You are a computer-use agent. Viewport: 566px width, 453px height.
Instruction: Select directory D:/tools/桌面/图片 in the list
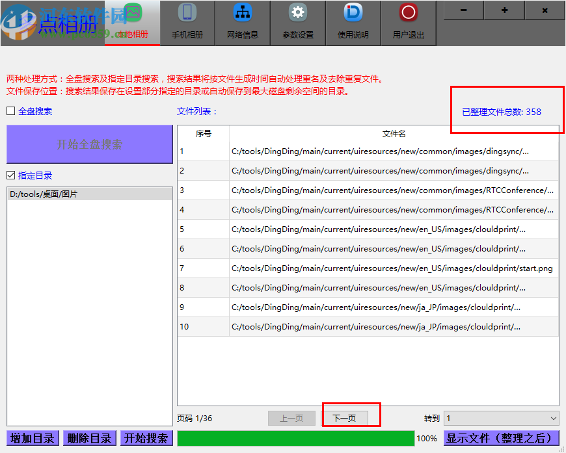(x=90, y=194)
